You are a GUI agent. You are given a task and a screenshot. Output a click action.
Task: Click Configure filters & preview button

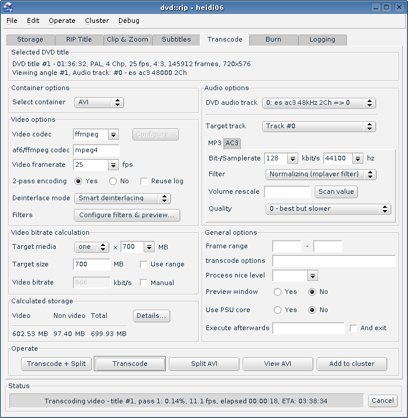pos(127,215)
